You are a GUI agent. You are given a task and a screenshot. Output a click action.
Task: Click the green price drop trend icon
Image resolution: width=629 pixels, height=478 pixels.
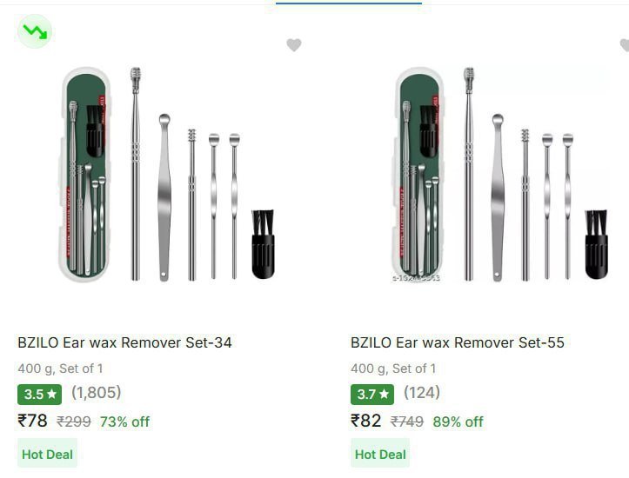tap(35, 32)
